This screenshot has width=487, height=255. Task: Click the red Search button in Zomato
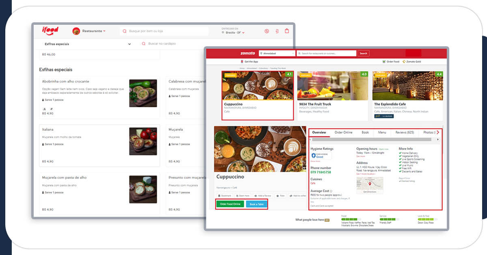point(363,53)
